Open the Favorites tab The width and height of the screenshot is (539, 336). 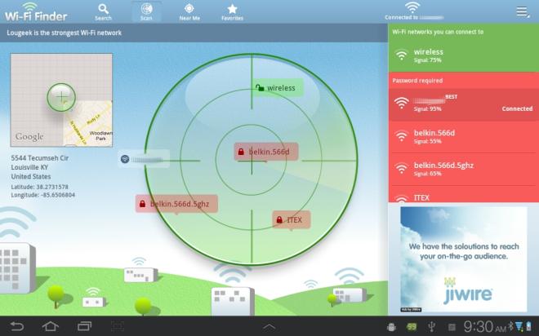click(233, 12)
